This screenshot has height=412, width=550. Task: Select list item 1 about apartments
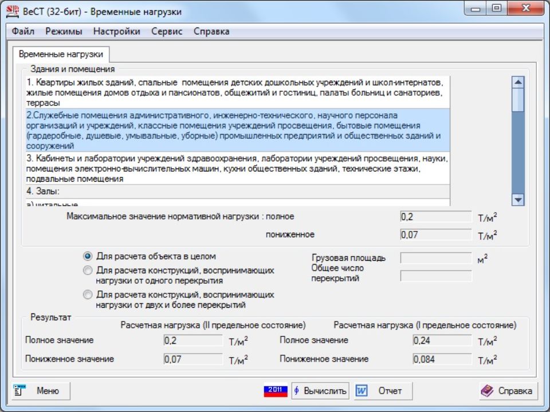(235, 92)
